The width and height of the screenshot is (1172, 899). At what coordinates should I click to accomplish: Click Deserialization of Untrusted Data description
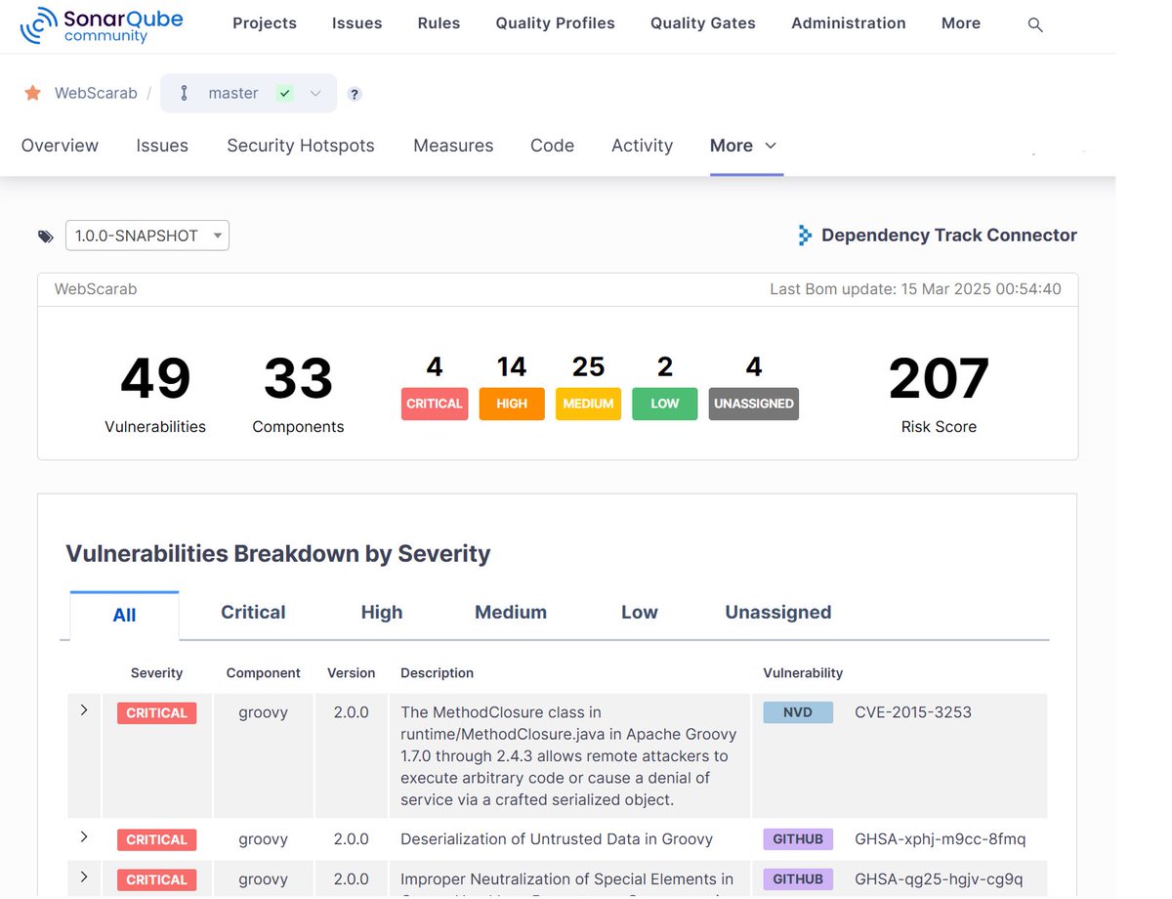coord(557,839)
